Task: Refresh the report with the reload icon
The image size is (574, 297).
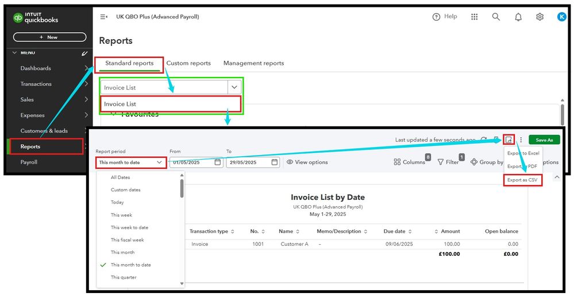Action: [484, 140]
